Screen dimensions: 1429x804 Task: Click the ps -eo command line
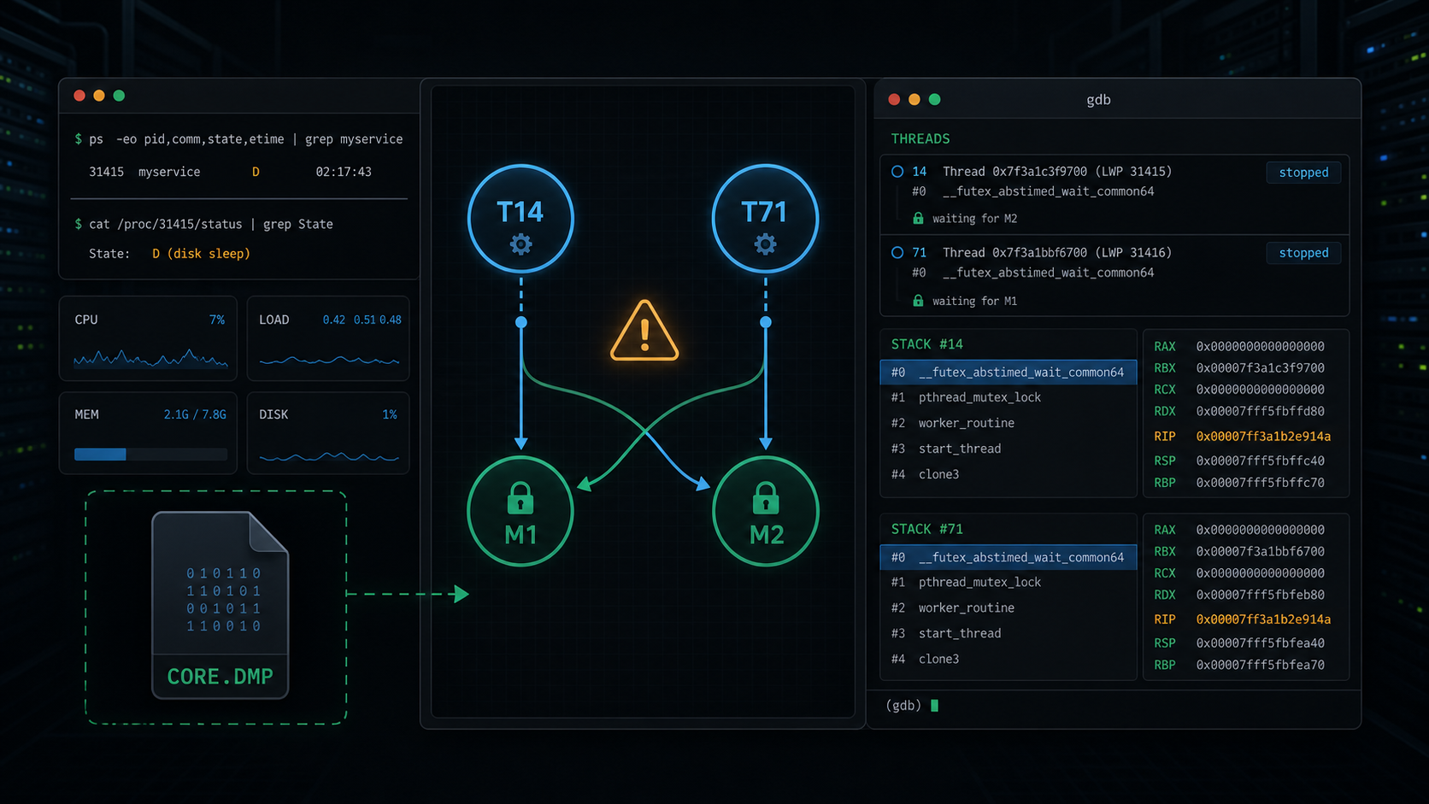tap(238, 139)
